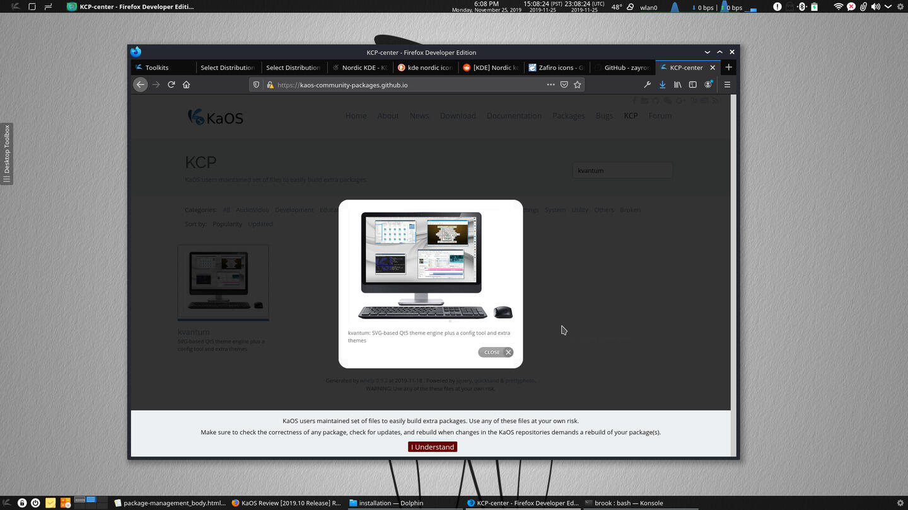Switch to the [KDE] Nordic reddit tab

491,67
